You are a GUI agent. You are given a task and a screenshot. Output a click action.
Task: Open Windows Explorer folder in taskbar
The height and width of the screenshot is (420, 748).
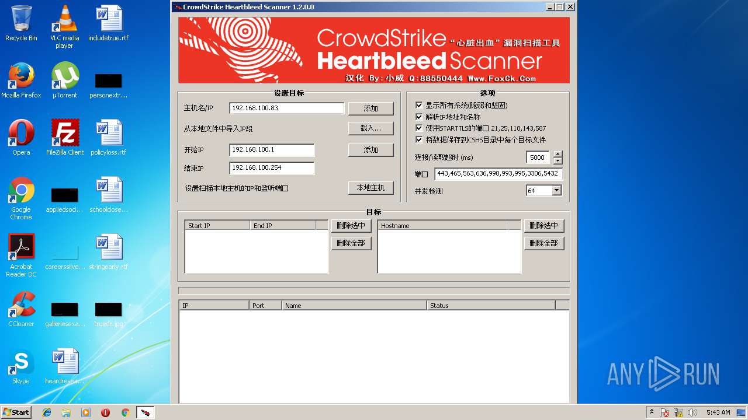(66, 412)
